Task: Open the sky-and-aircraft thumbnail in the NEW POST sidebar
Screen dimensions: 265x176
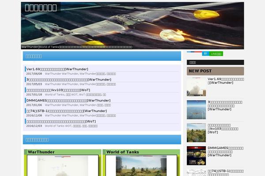Action: pyautogui.click(x=196, y=110)
